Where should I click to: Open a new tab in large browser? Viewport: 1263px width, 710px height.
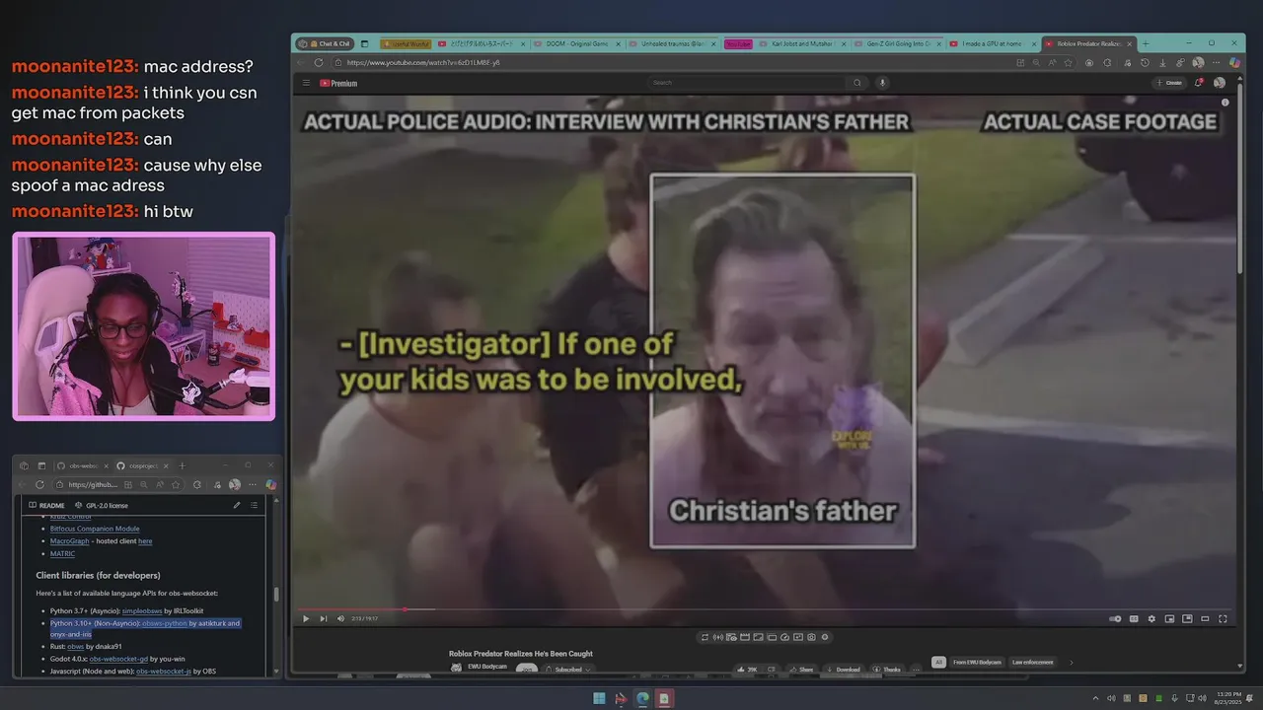pos(1146,43)
